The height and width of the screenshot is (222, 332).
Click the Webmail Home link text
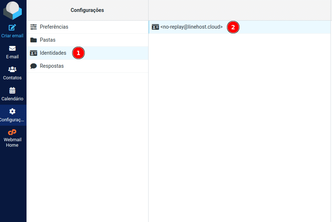point(12,142)
